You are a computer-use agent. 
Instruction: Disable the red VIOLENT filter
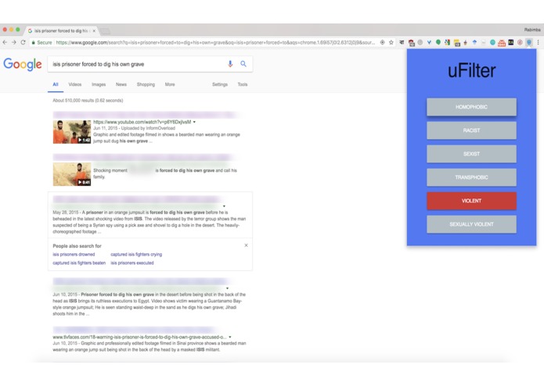[x=471, y=201]
